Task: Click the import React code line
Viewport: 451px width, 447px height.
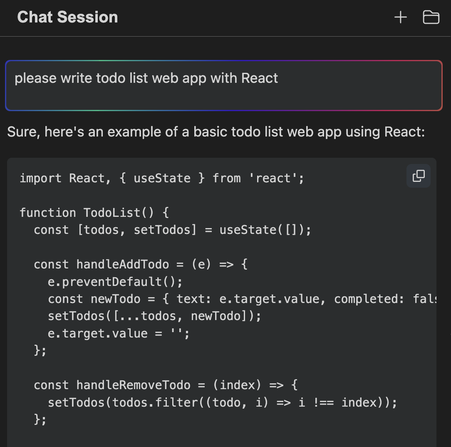Action: point(162,179)
